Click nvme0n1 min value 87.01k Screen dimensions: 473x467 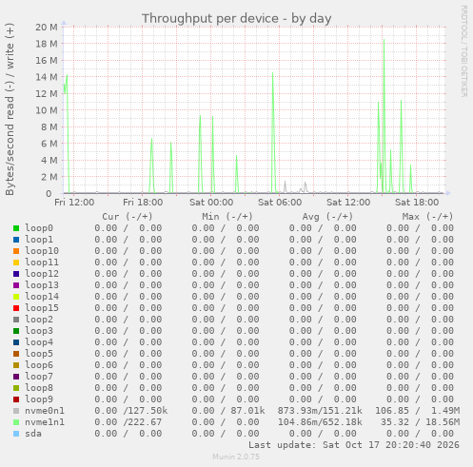[247, 411]
